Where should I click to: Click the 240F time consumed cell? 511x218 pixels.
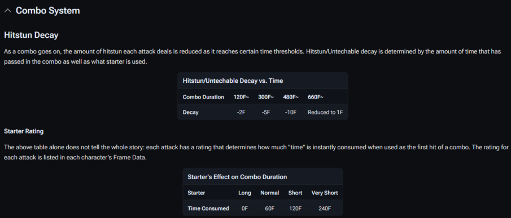pos(325,208)
